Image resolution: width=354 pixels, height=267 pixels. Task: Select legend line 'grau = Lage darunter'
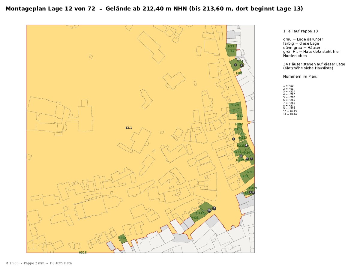tap(303, 39)
